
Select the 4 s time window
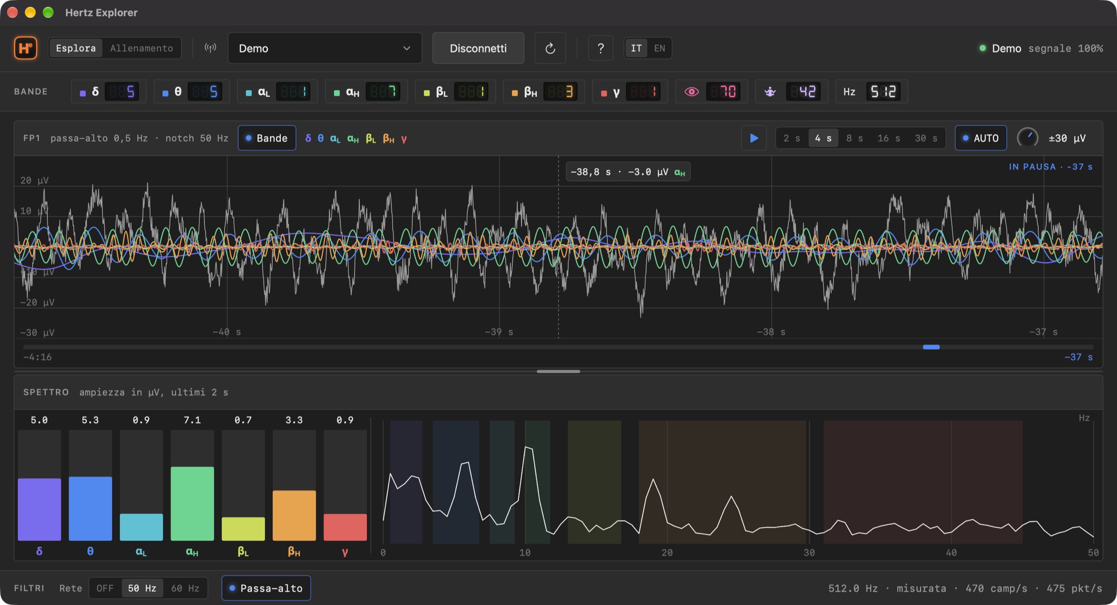click(x=823, y=138)
